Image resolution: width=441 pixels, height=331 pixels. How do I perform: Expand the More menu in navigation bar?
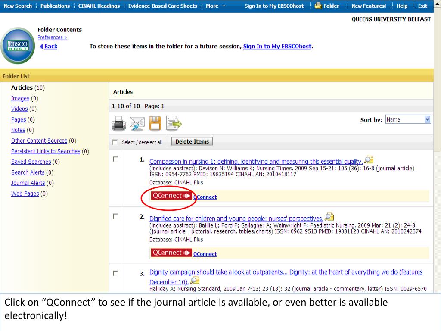pyautogui.click(x=215, y=6)
